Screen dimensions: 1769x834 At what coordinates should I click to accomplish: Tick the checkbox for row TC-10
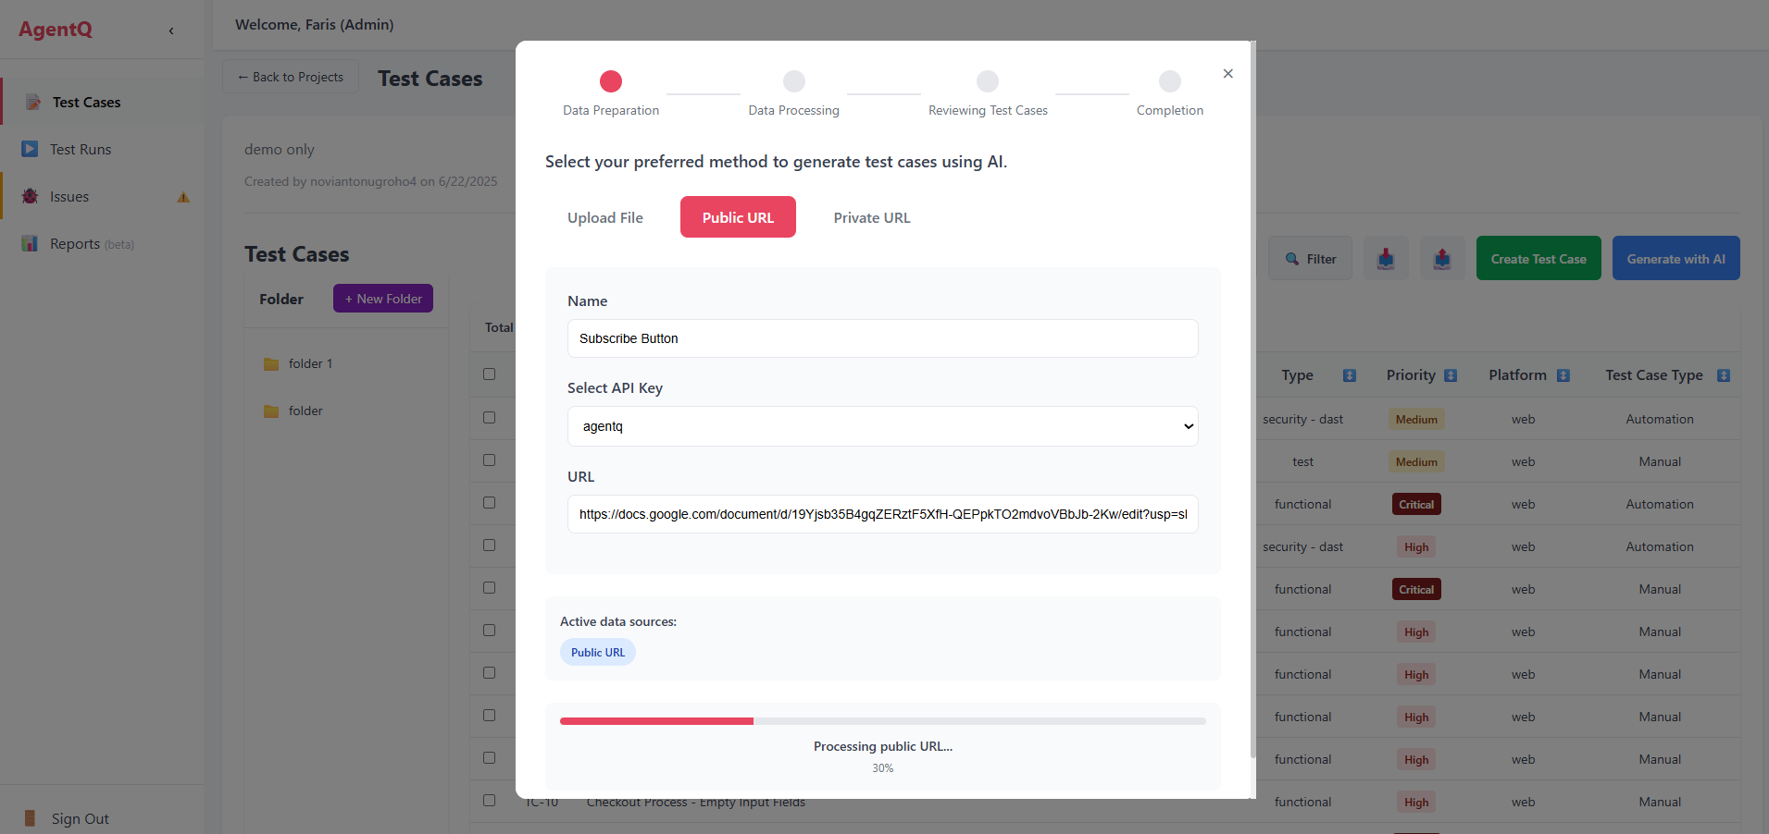(x=489, y=801)
